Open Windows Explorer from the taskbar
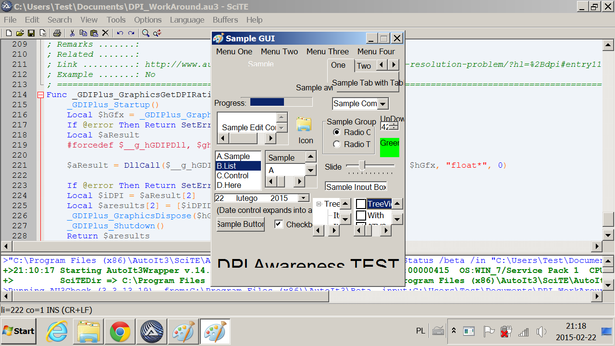This screenshot has height=346, width=615. 88,332
